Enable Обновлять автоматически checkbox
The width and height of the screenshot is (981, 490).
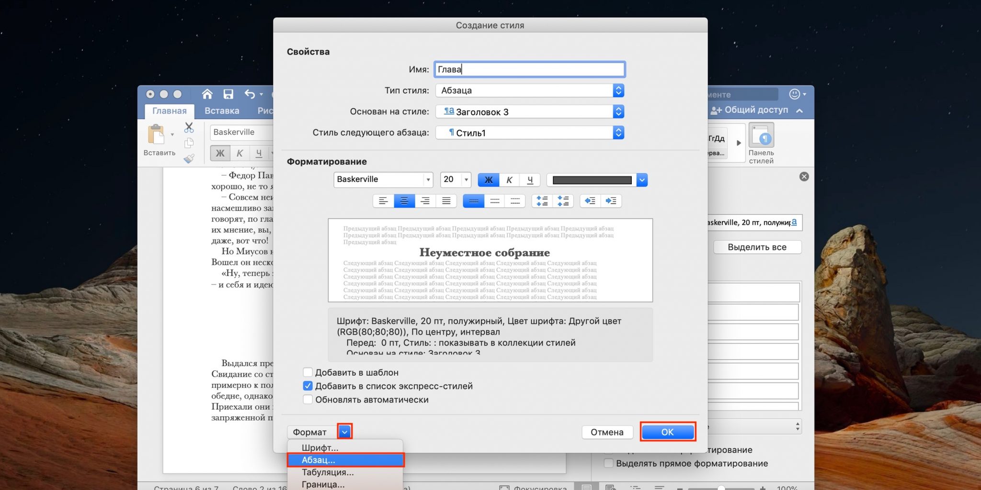click(308, 400)
